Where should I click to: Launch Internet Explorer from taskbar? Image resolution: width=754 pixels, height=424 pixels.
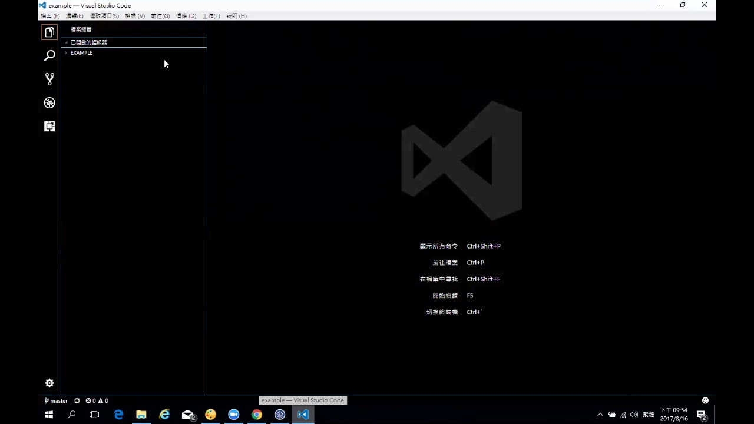164,415
